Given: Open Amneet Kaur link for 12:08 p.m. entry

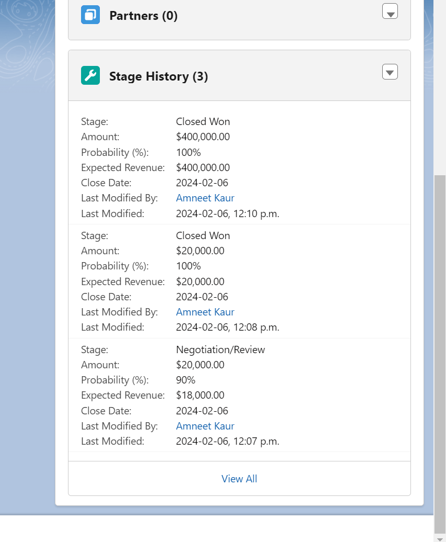Looking at the screenshot, I should pos(205,312).
